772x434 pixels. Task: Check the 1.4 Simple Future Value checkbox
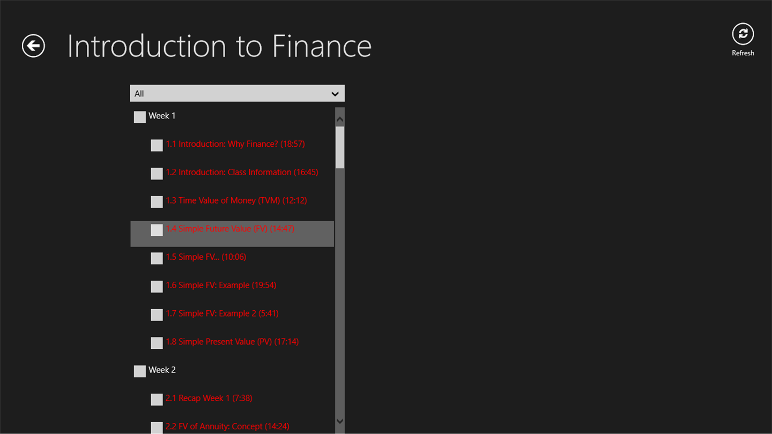[157, 230]
